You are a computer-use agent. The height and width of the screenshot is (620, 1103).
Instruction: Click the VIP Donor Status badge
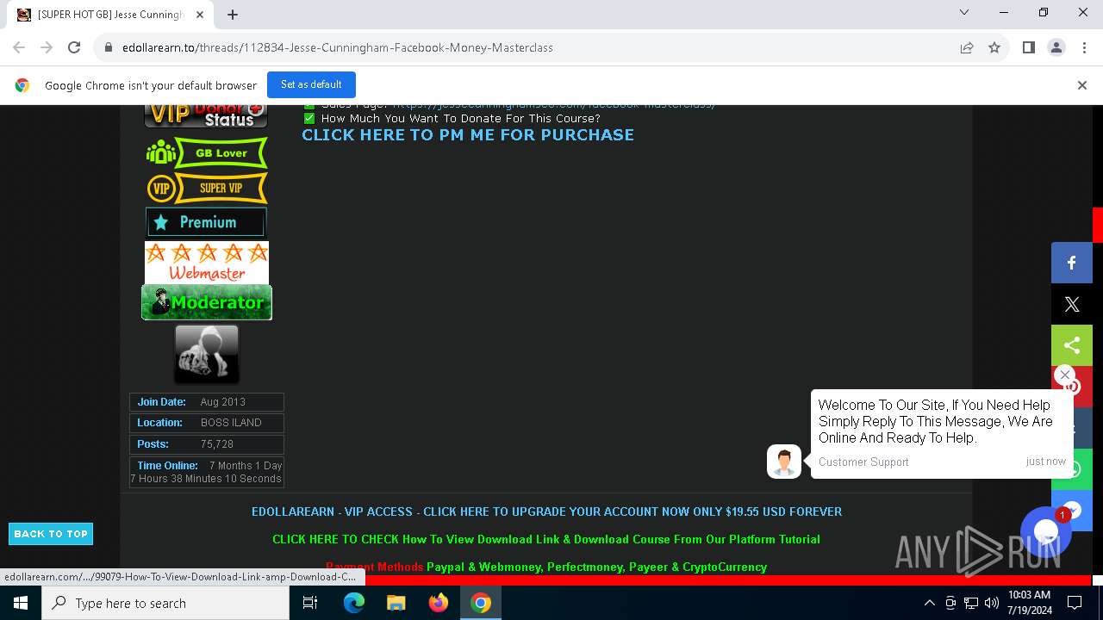(206, 116)
